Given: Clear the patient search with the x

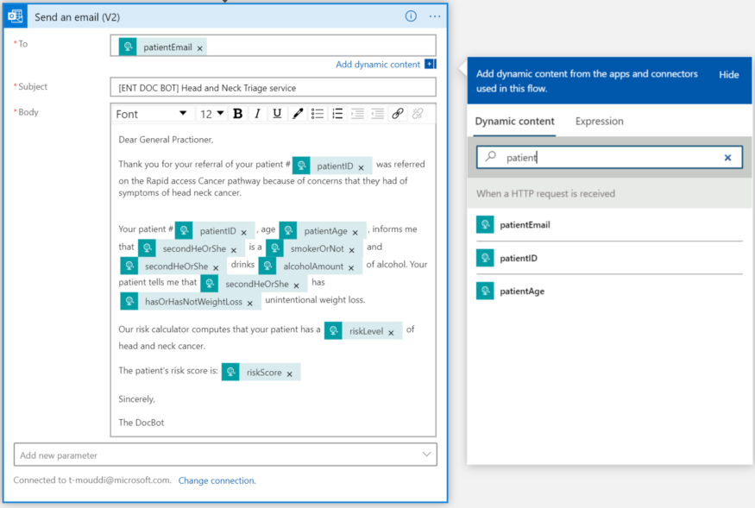Looking at the screenshot, I should 727,157.
